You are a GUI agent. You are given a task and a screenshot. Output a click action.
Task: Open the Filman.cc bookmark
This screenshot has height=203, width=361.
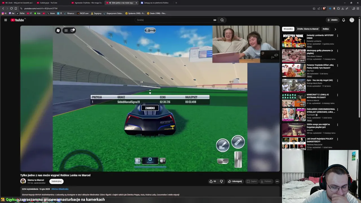click(x=69, y=13)
